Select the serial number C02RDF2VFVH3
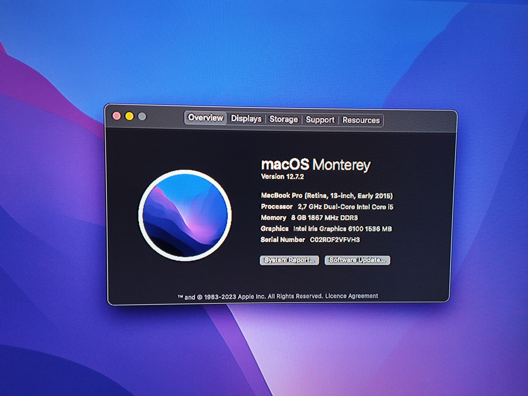528x396 pixels. pos(335,240)
